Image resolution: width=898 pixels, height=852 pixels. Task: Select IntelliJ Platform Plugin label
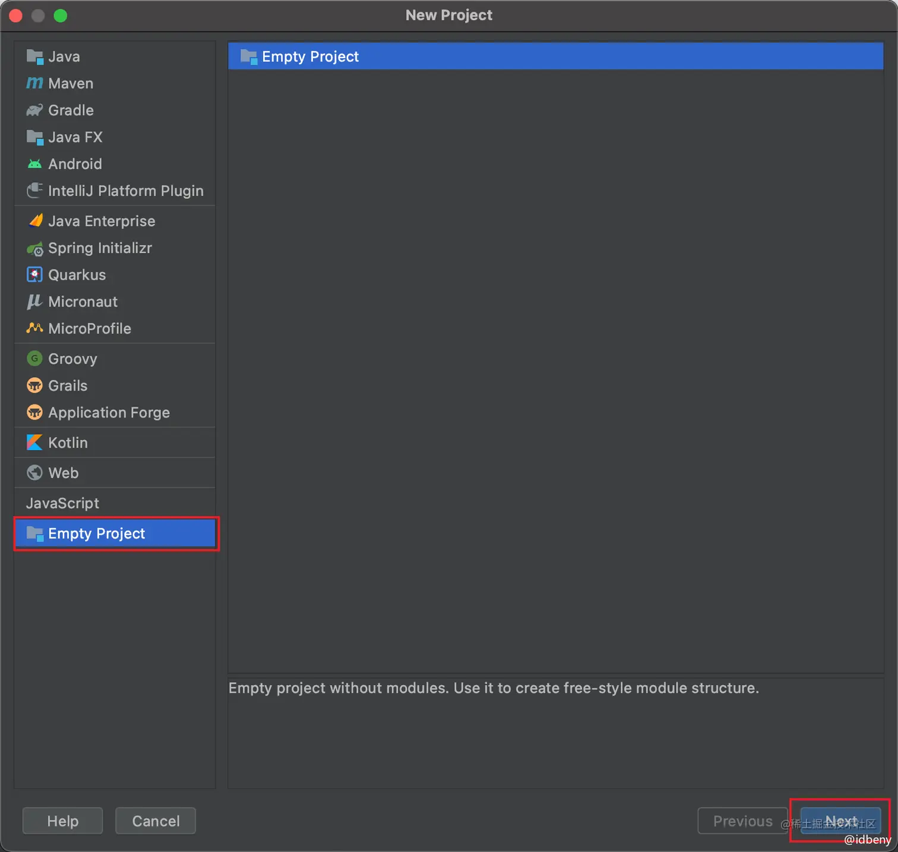[x=126, y=191]
